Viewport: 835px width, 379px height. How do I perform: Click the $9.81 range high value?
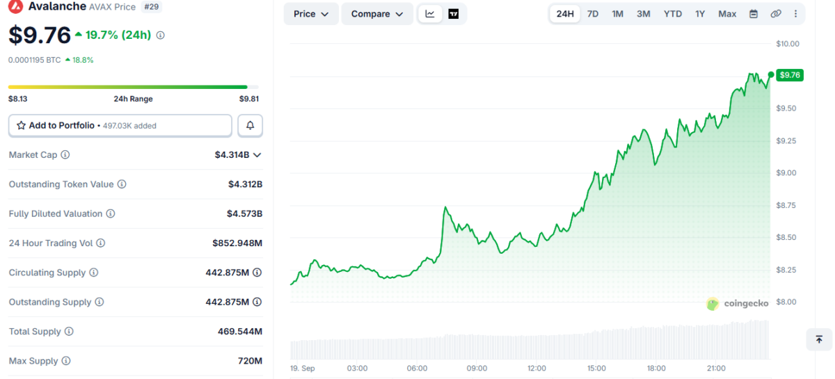pos(249,99)
